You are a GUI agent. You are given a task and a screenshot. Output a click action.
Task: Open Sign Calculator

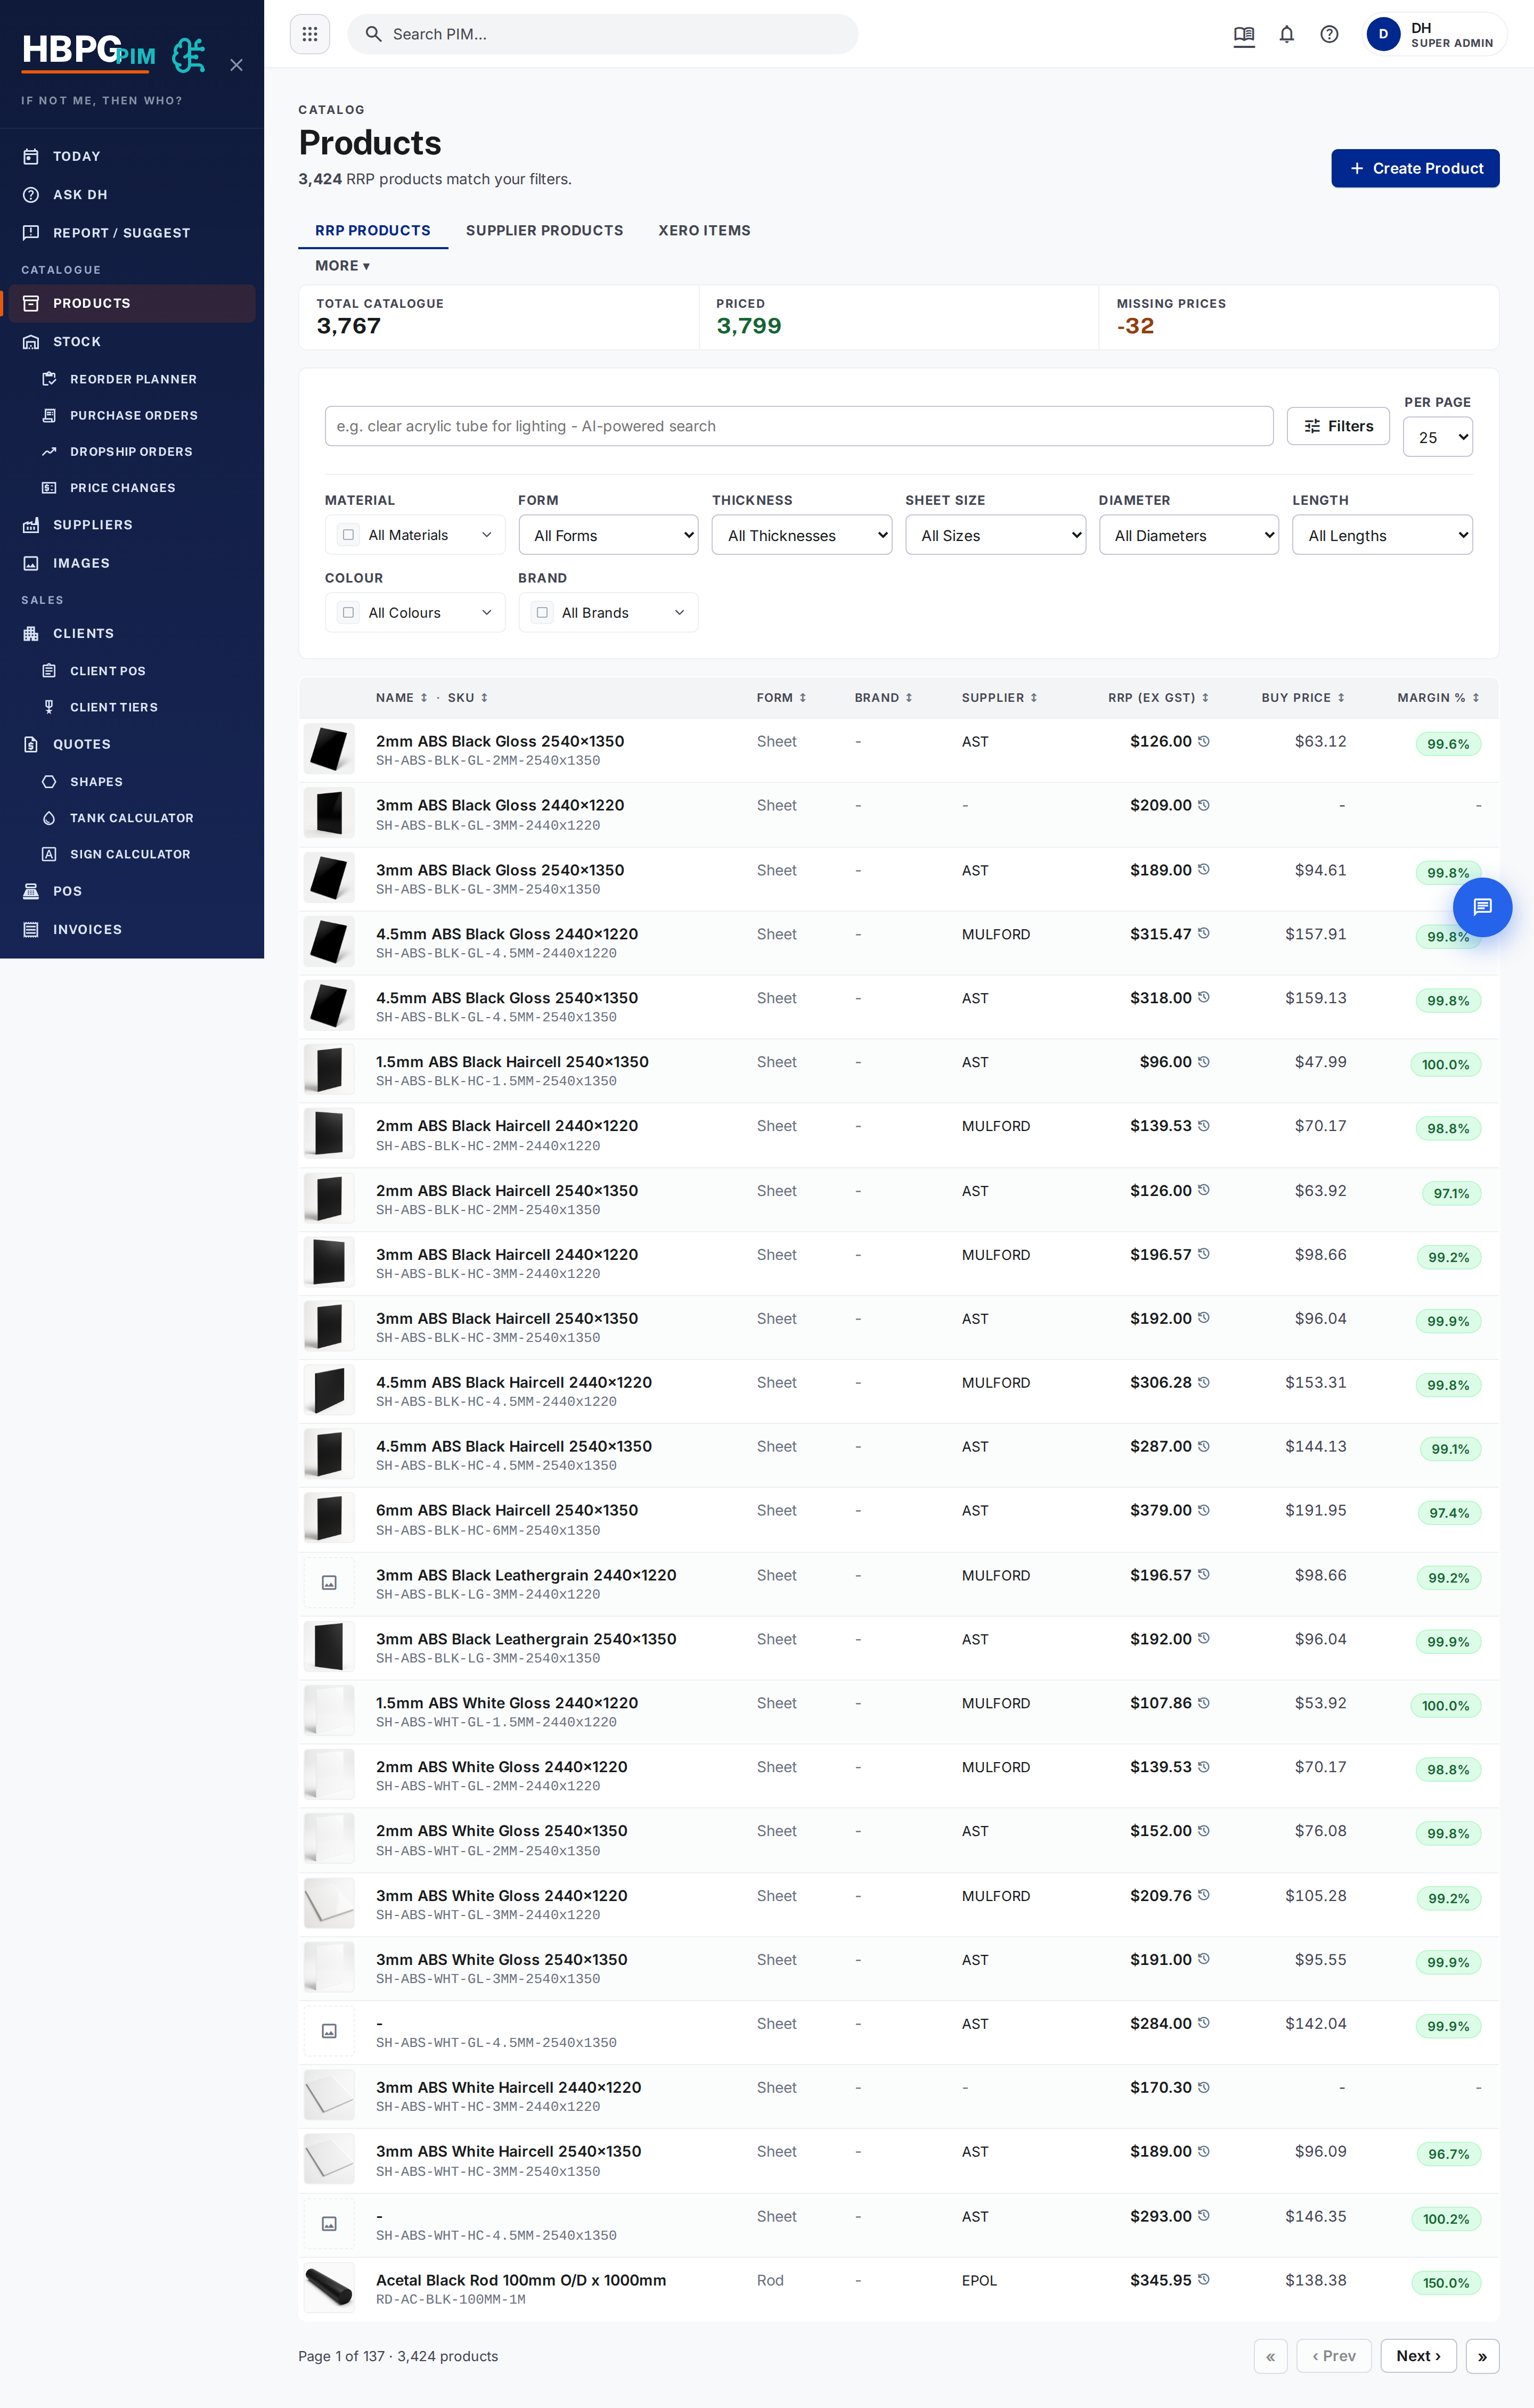click(x=132, y=854)
